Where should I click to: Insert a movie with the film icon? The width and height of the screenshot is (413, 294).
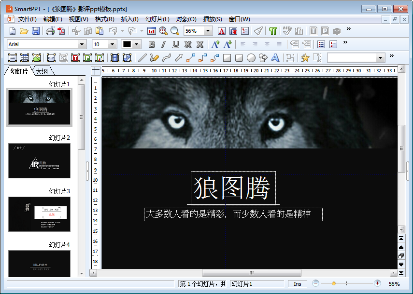coord(115,58)
